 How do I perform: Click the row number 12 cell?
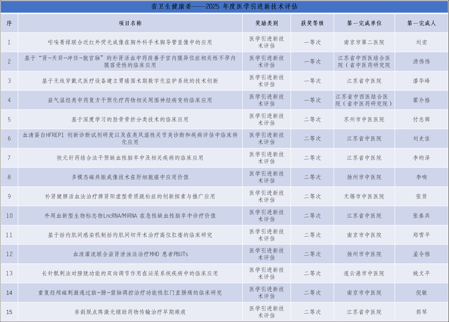[x=9, y=254]
